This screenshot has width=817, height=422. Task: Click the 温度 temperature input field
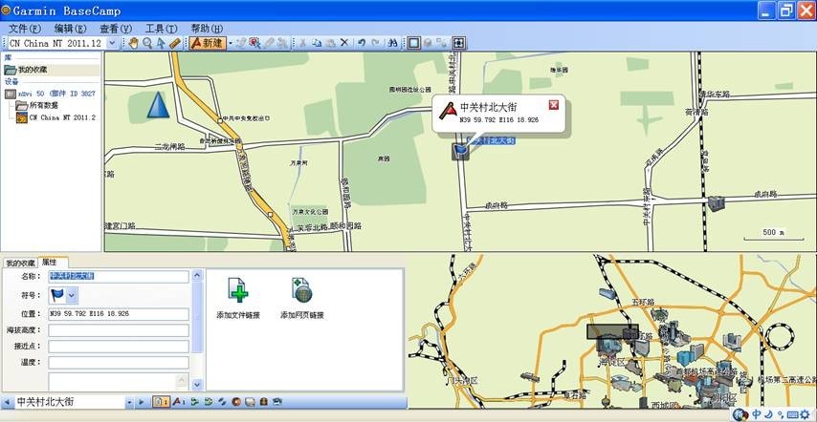click(x=119, y=362)
